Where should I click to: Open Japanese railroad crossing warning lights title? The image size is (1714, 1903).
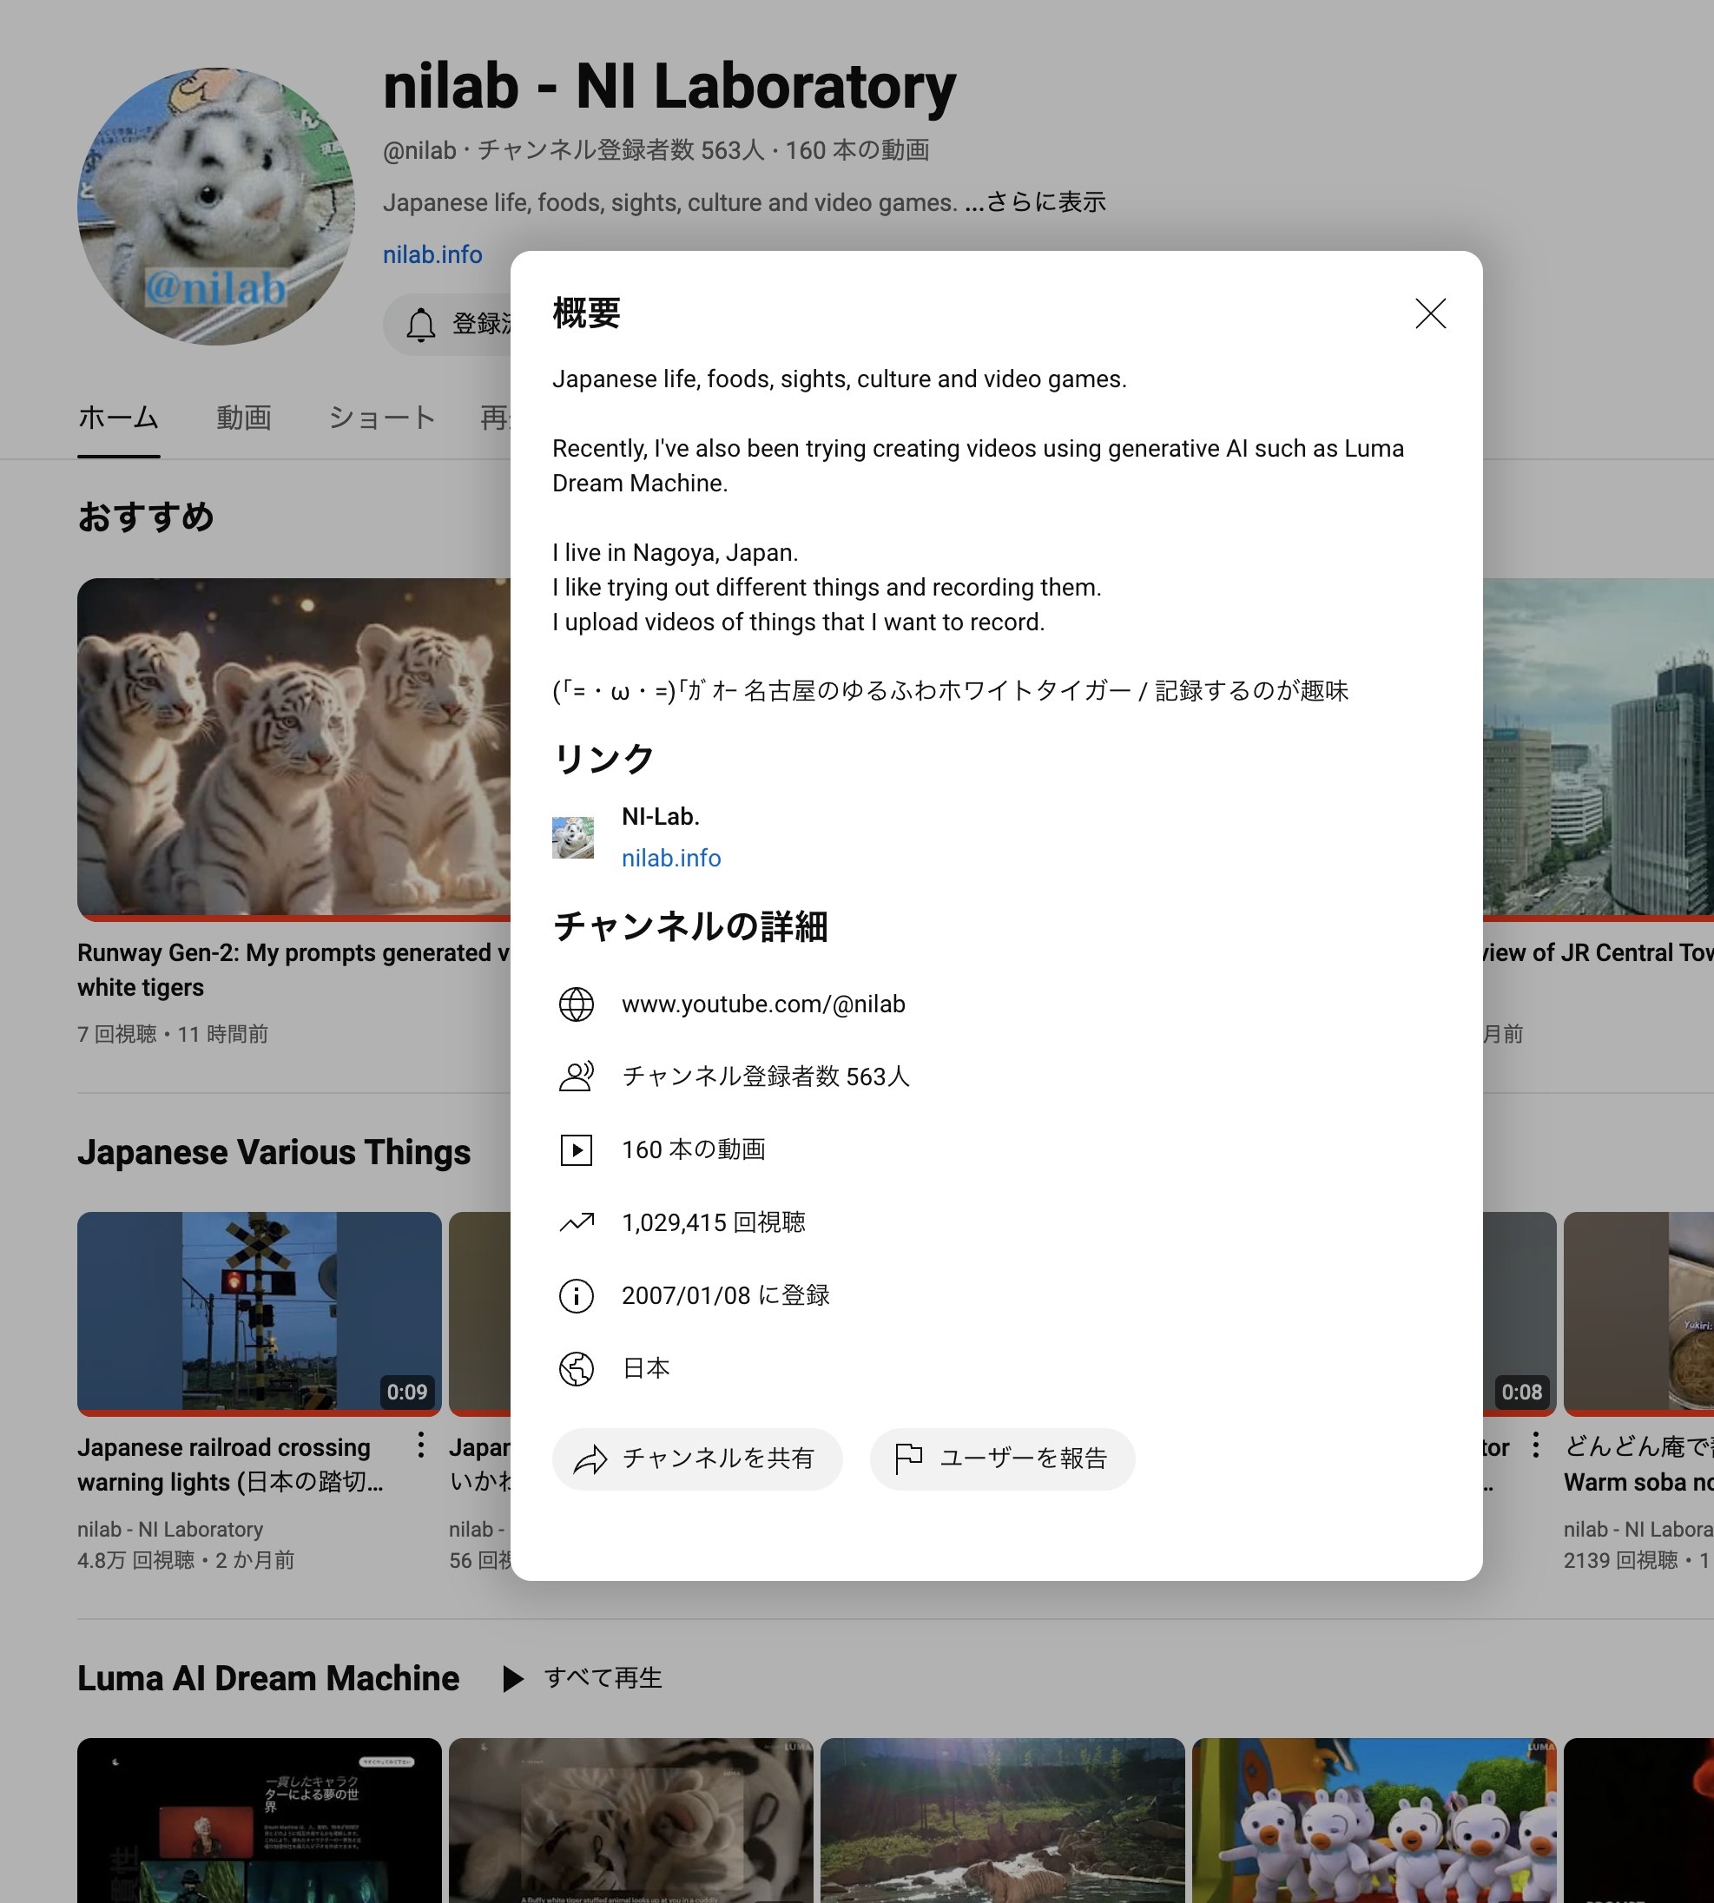pos(231,1465)
